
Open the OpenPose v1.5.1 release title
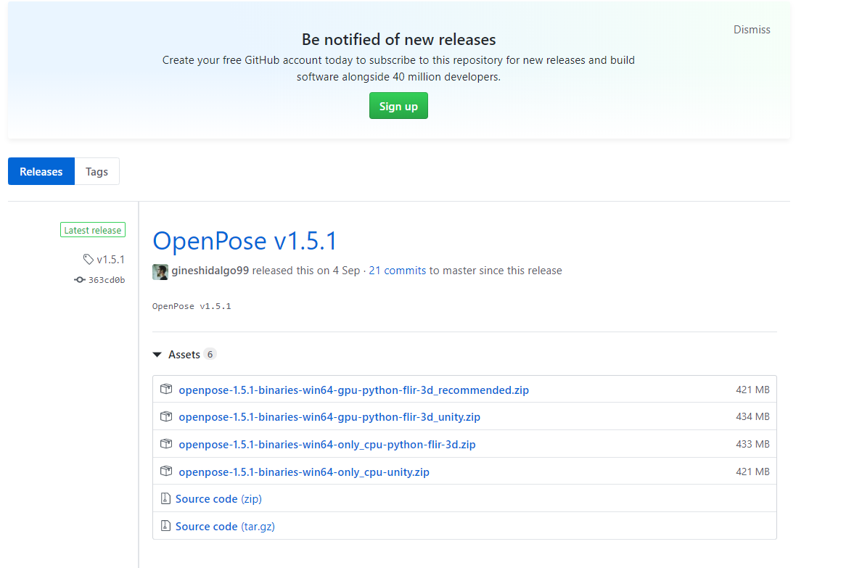[x=245, y=241]
